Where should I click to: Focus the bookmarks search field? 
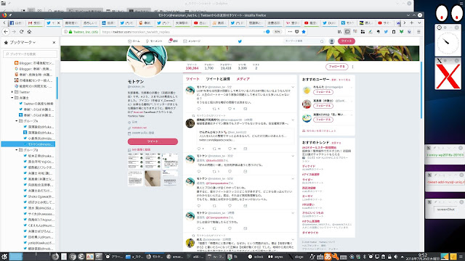pos(30,54)
